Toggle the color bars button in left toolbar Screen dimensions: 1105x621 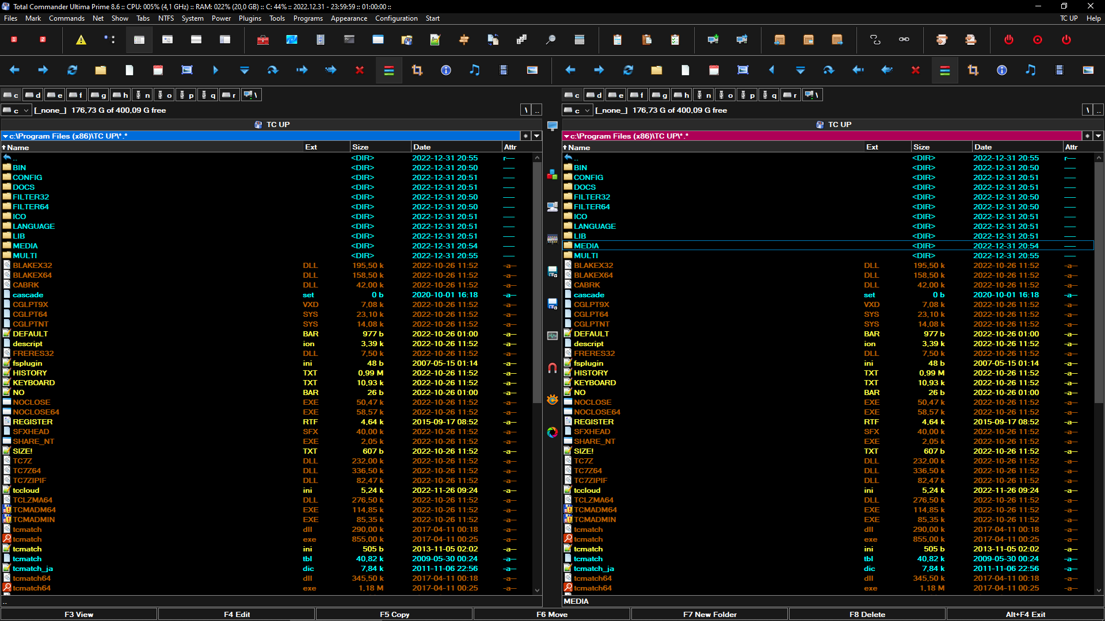coord(389,70)
